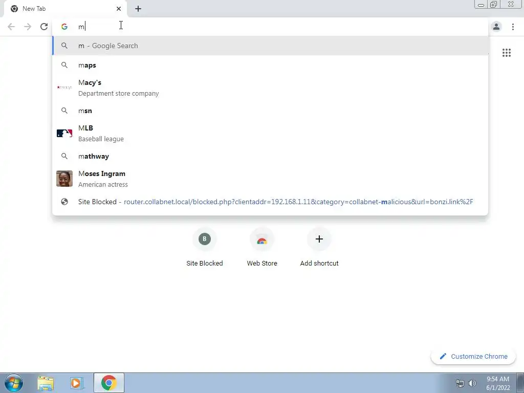Click the Show desktop strip
524x393 pixels.
click(x=520, y=383)
